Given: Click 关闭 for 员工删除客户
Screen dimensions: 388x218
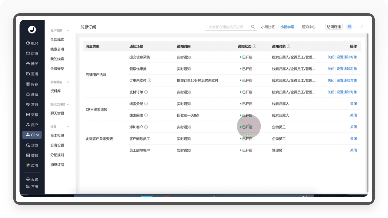Looking at the screenshot, I should [353, 150].
